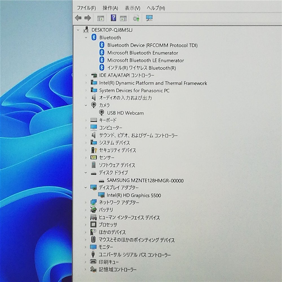
Task: Open the Help question-mark toolbar icon
Action: pyautogui.click(x=113, y=18)
